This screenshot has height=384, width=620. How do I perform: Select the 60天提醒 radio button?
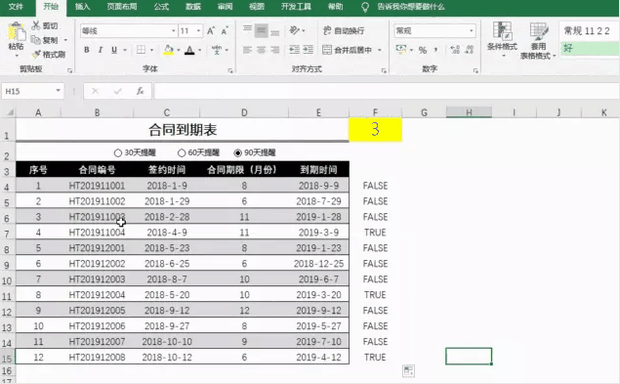182,152
